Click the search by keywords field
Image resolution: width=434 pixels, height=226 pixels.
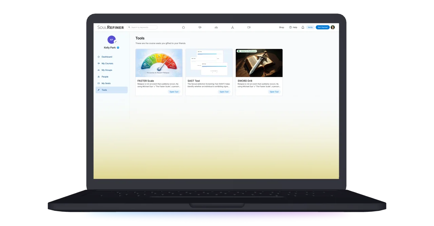(x=144, y=27)
